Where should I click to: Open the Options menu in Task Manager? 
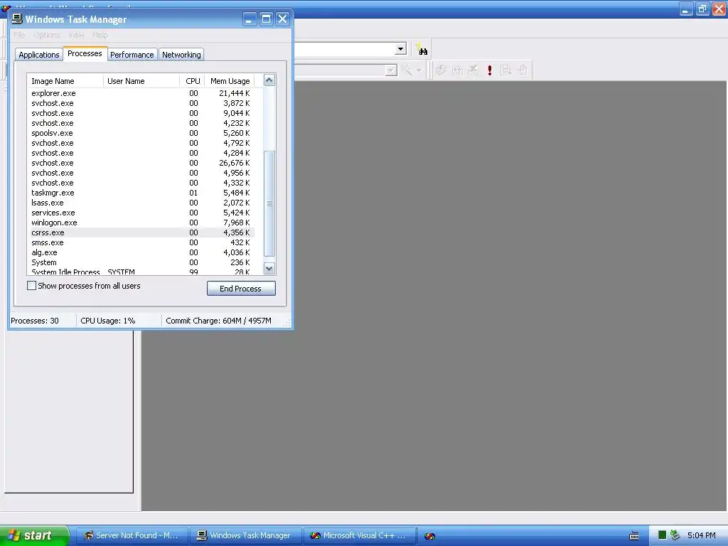pos(47,35)
